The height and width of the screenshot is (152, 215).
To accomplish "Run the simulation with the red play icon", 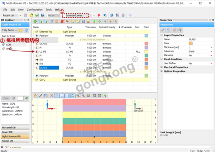I will tap(99, 15).
